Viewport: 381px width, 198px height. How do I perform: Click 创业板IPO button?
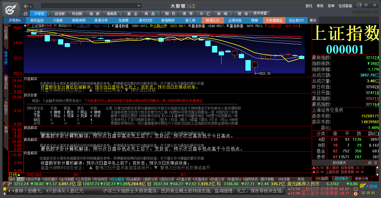click(x=296, y=20)
